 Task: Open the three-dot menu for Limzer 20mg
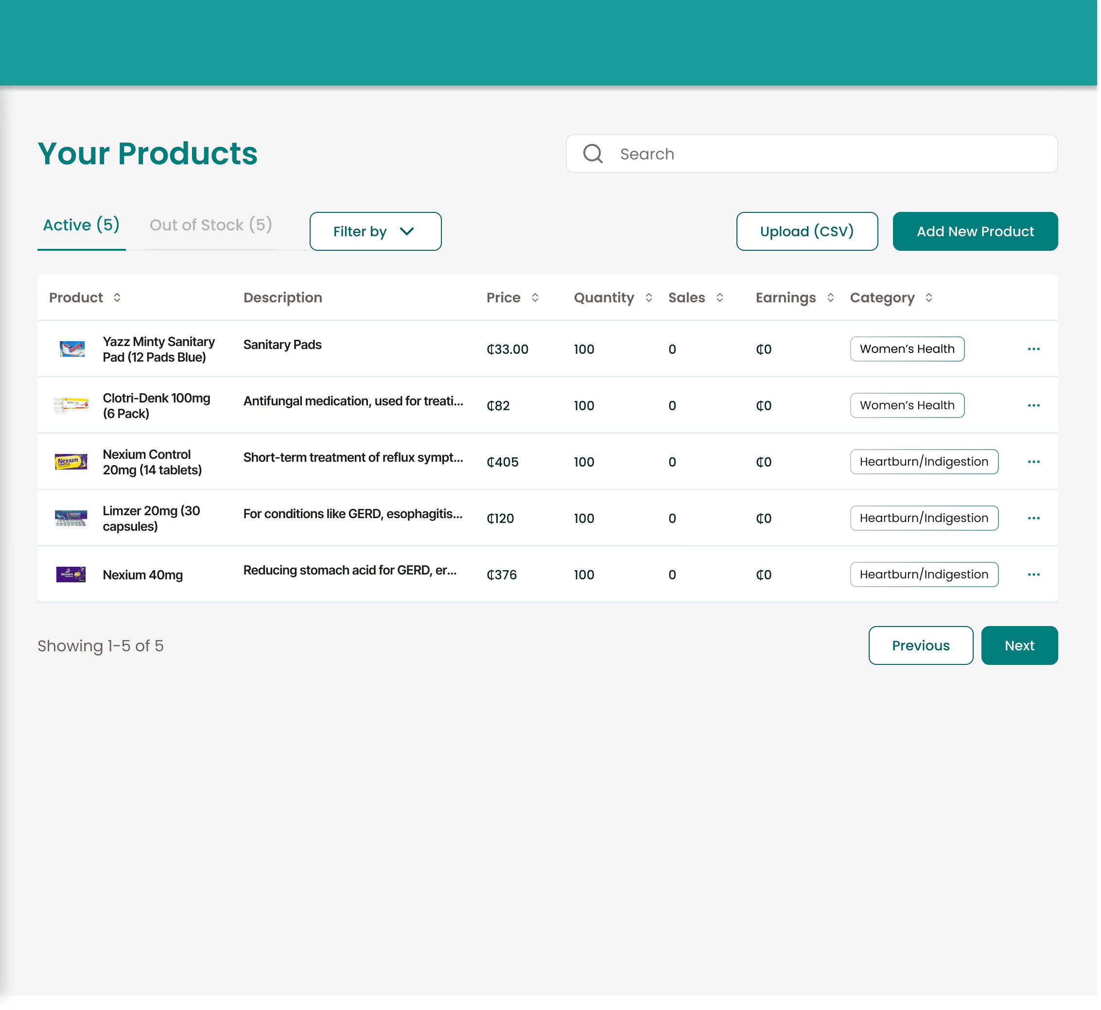(1033, 518)
